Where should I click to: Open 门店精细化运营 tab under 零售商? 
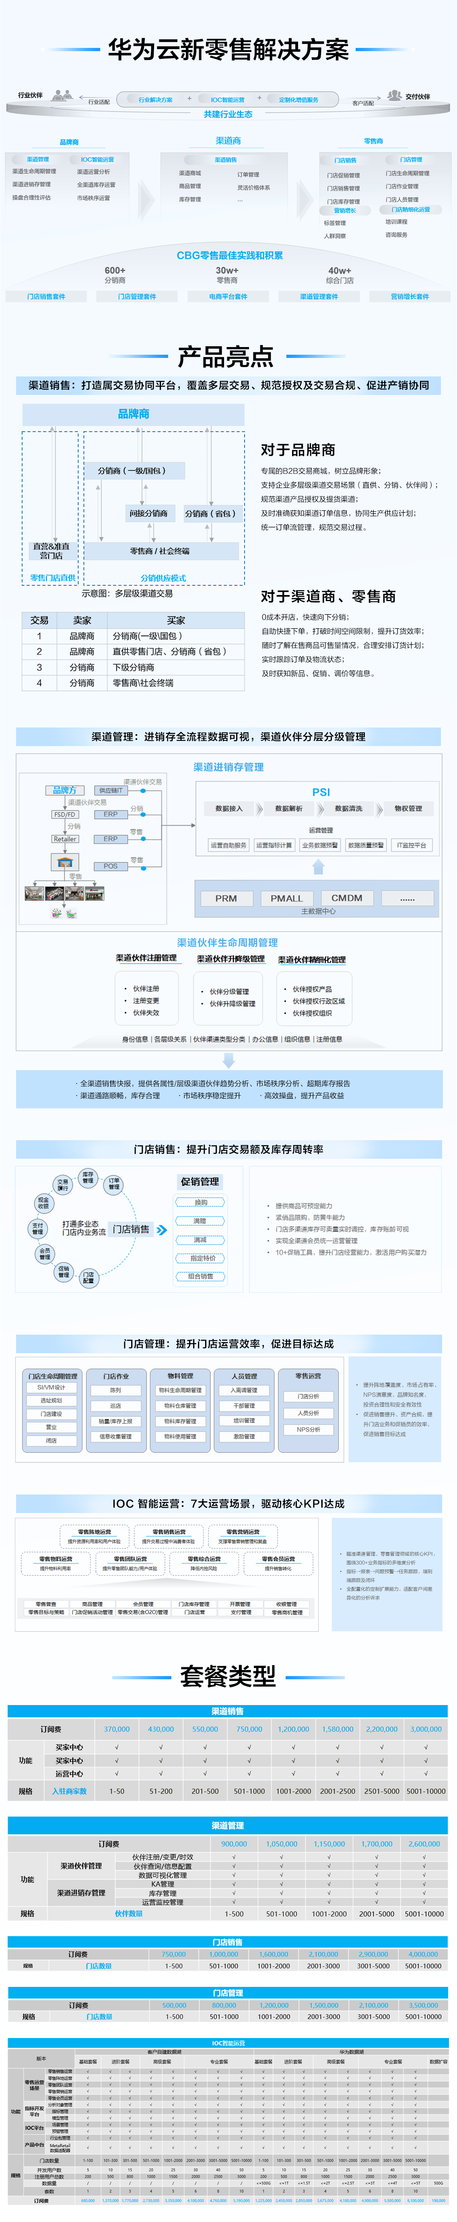click(x=410, y=210)
